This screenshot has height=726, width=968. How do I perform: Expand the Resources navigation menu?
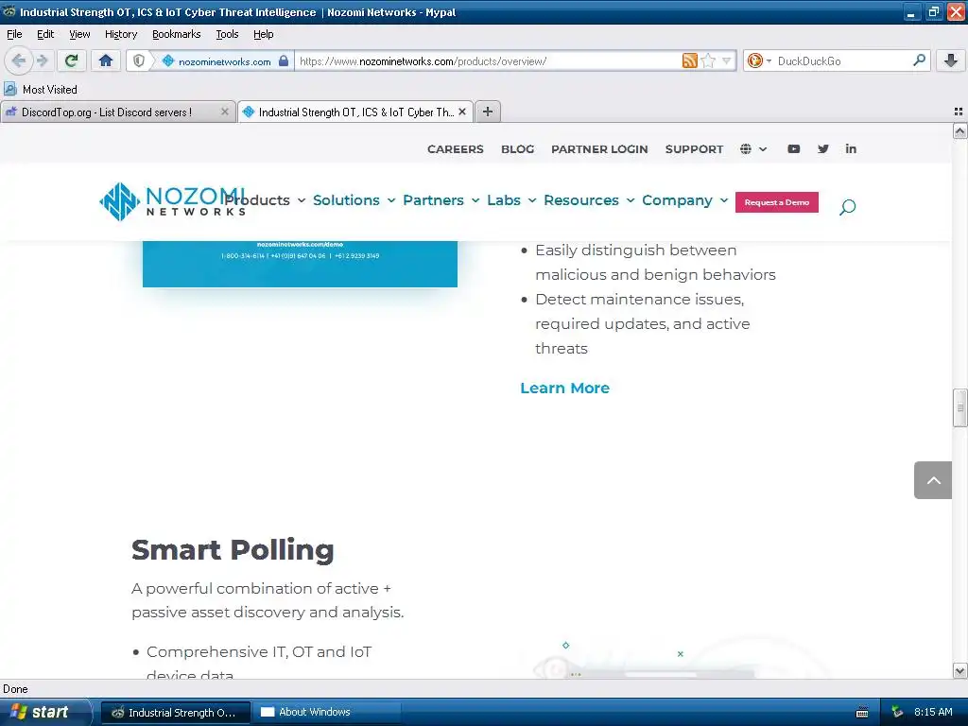tap(589, 200)
